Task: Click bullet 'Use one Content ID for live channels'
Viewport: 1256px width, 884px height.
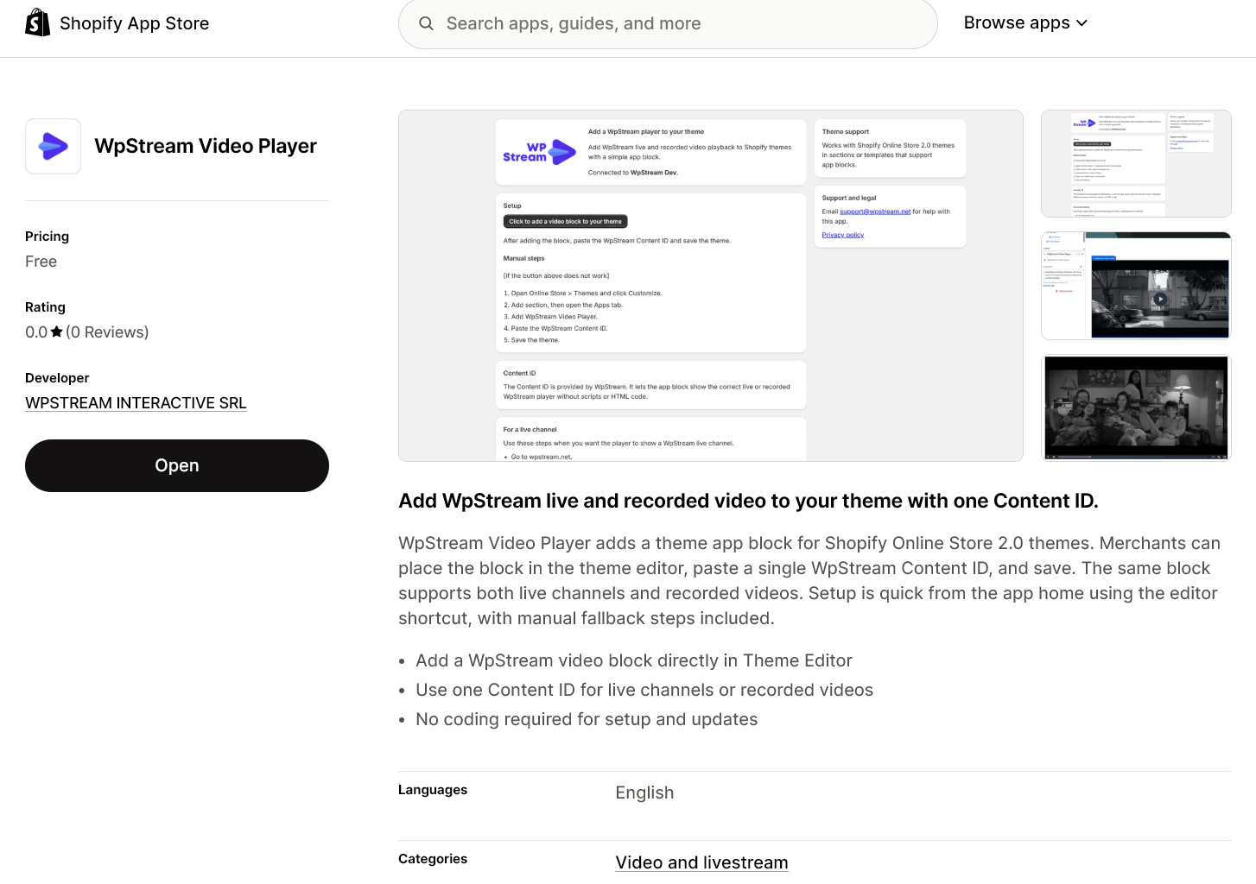Action: 644,690
